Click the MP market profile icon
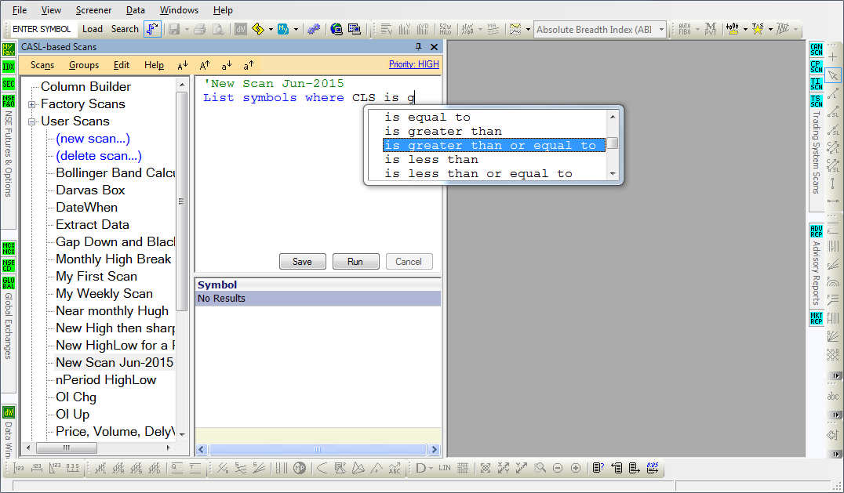Viewport: 844px width, 493px height. pyautogui.click(x=300, y=468)
